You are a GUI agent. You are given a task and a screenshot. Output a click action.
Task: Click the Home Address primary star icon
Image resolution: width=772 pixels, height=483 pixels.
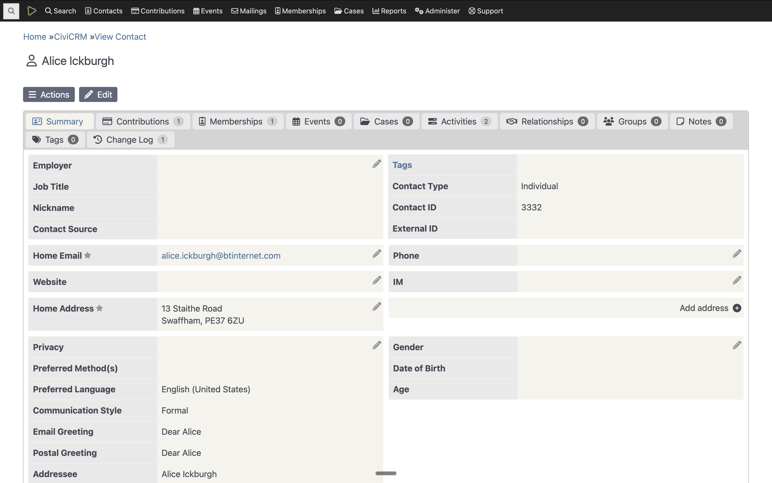(99, 308)
